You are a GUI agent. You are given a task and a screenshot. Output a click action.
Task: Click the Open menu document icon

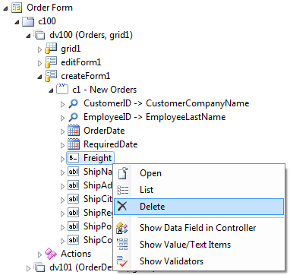click(123, 173)
